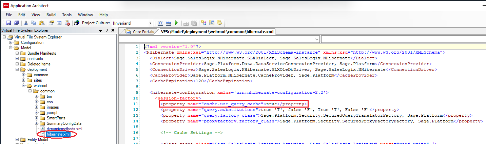486x144 pixels.
Task: Open the Edit menu
Action: coord(22,15)
